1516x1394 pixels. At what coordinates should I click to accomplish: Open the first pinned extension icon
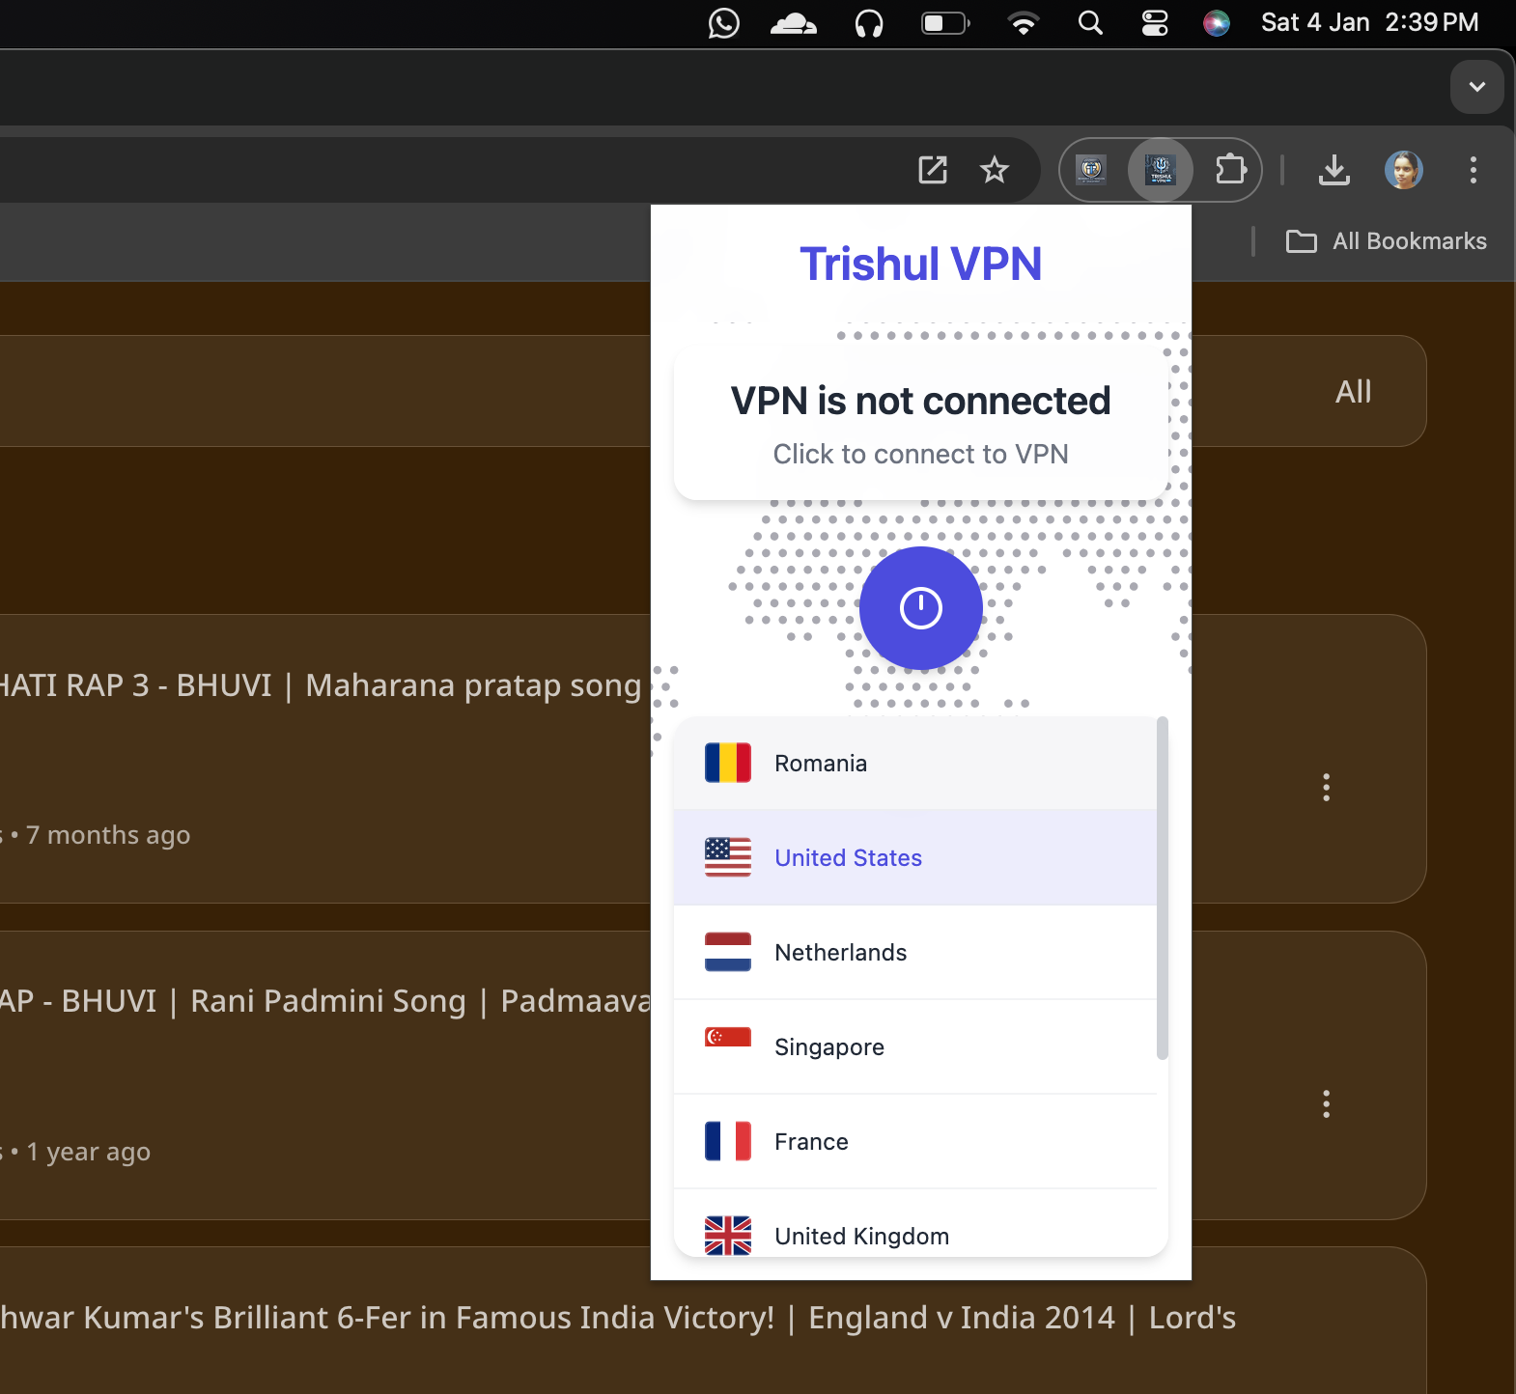pyautogui.click(x=1091, y=170)
